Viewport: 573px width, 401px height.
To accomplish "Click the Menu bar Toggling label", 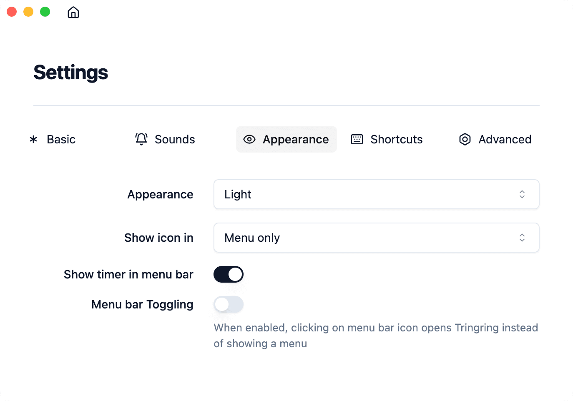I will (142, 304).
